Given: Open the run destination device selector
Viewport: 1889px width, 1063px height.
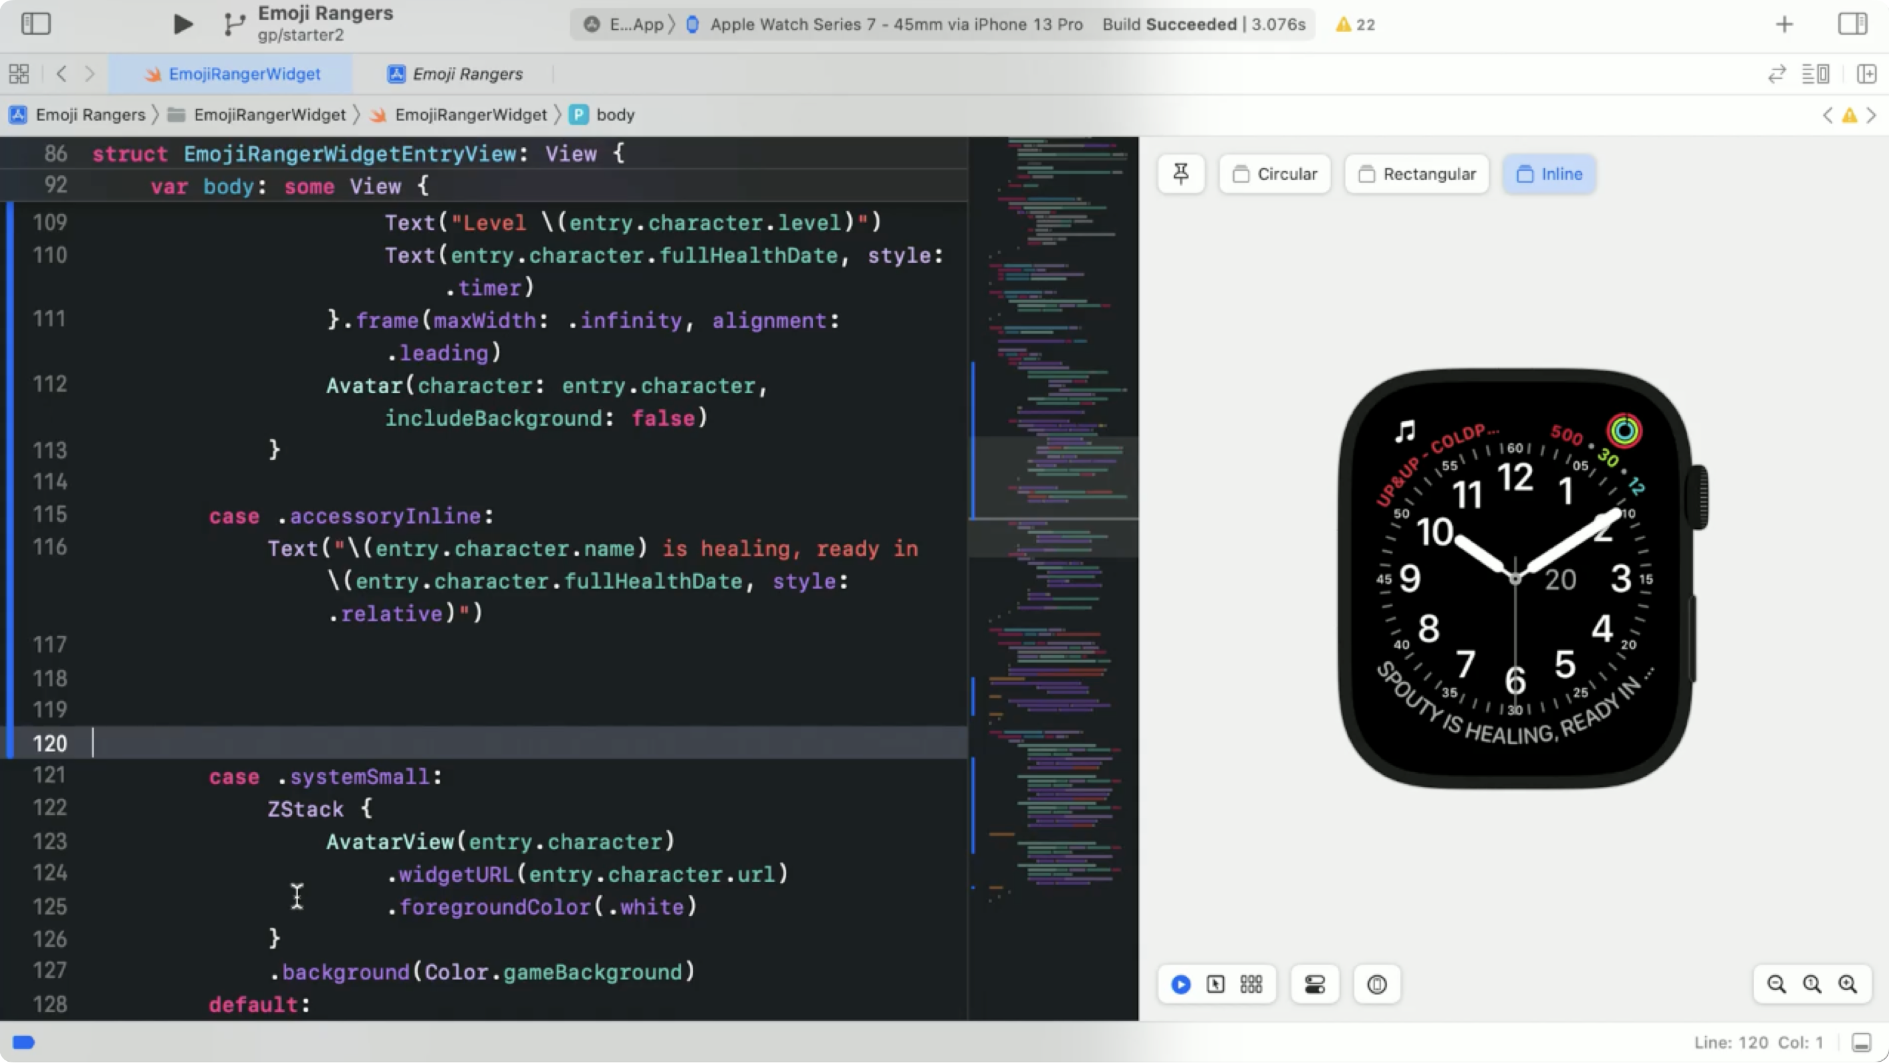Looking at the screenshot, I should click(895, 24).
